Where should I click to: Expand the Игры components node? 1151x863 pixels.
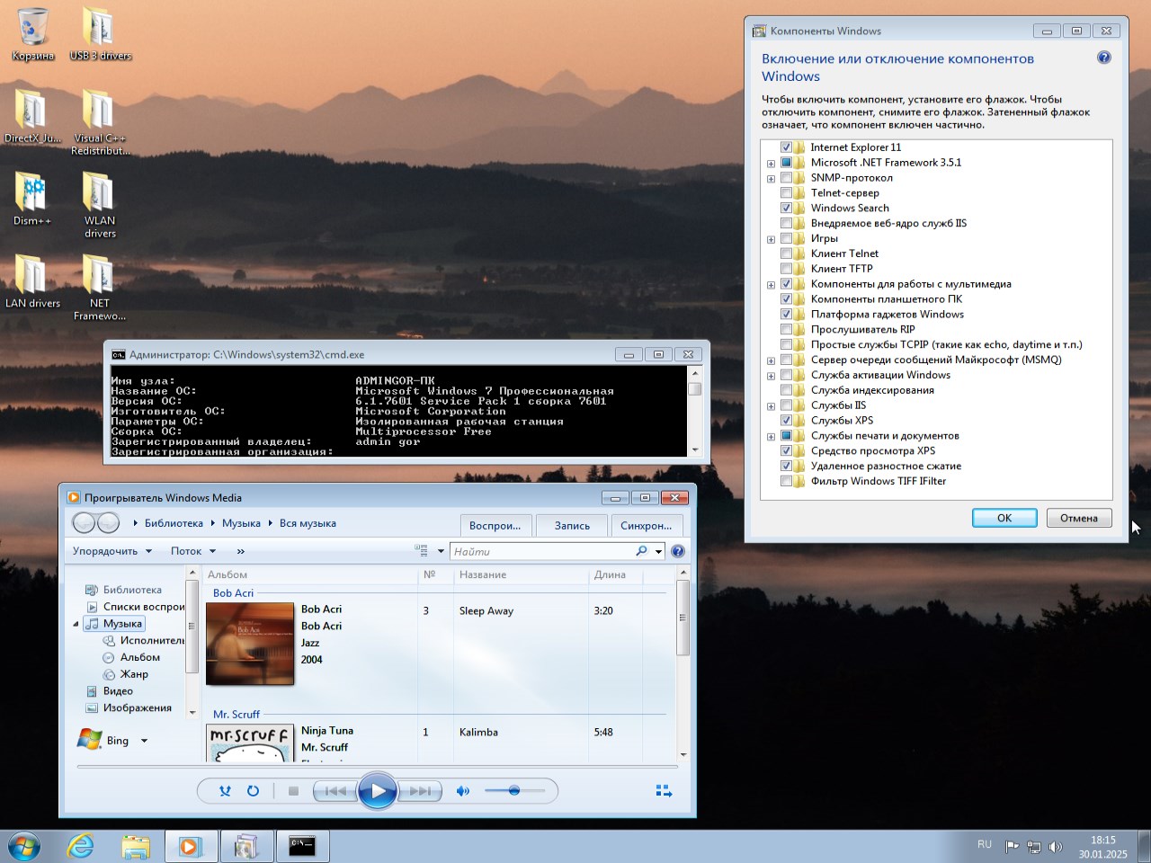[x=771, y=238]
